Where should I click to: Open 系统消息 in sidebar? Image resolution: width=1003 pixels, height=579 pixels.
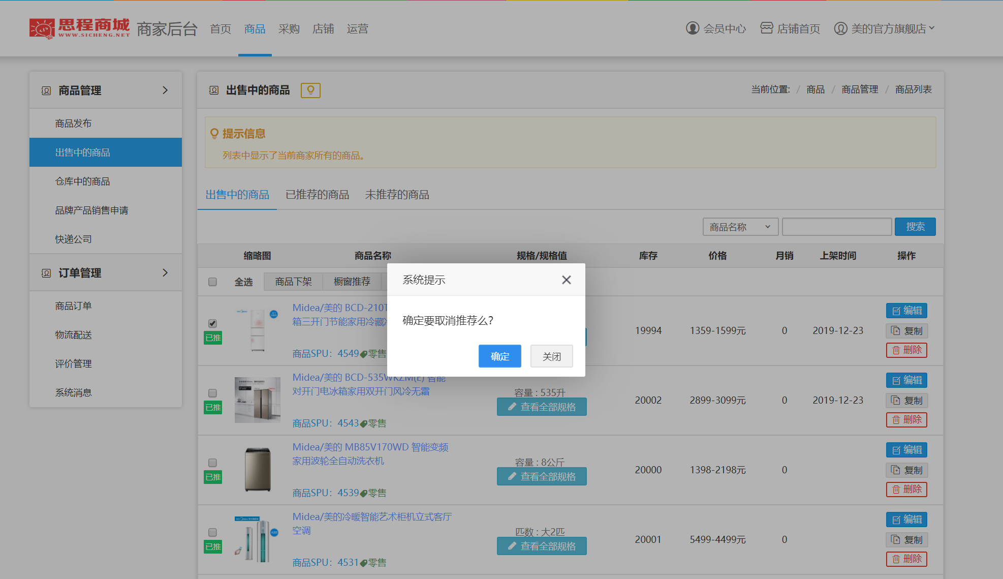click(x=106, y=393)
